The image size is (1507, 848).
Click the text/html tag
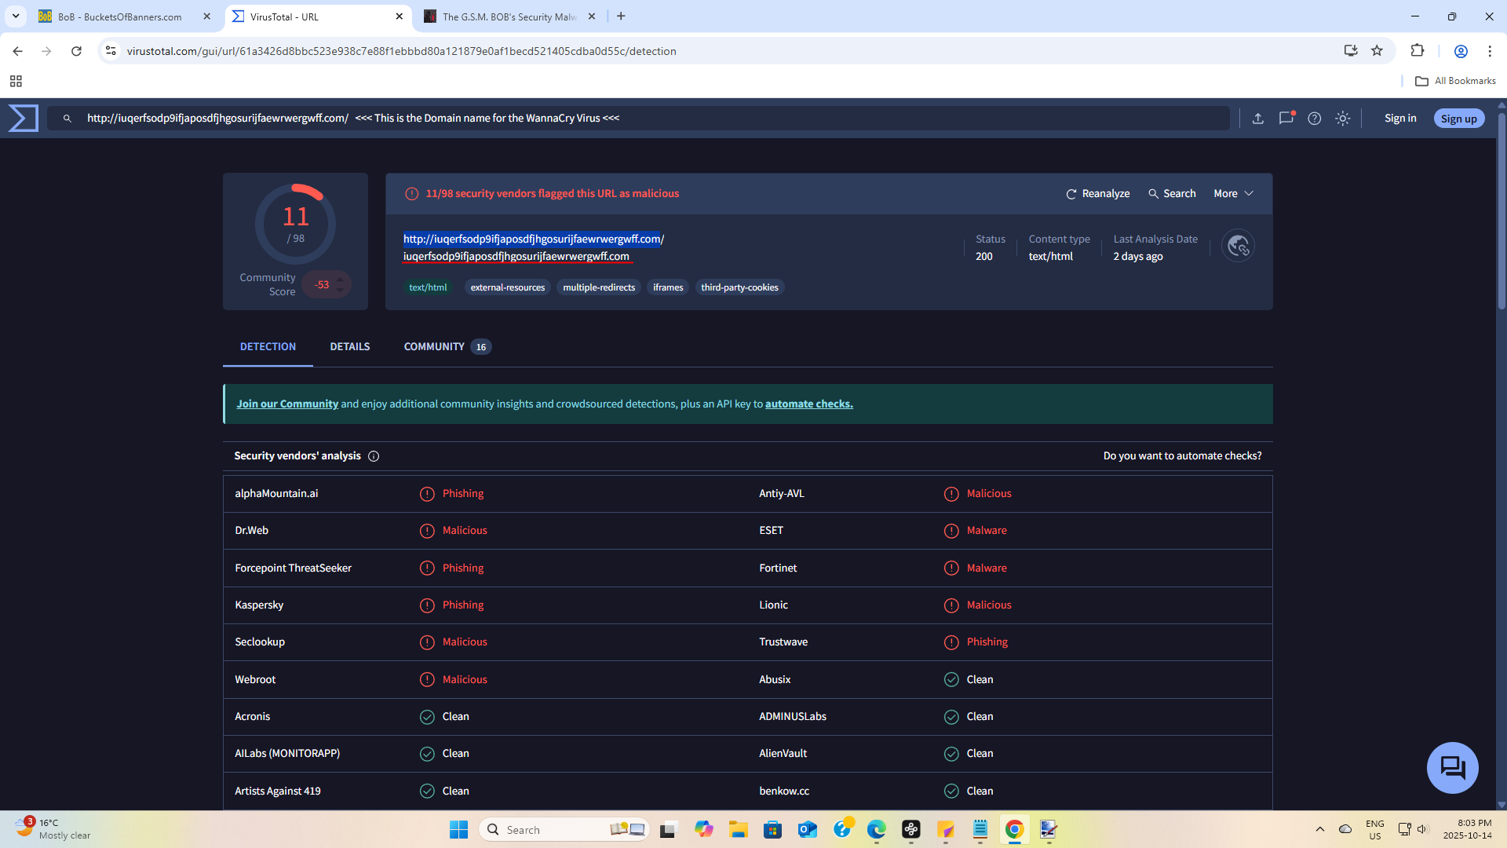(x=428, y=288)
